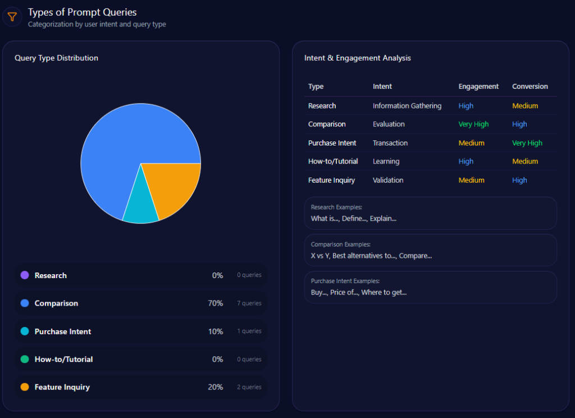The image size is (575, 418).
Task: Click the blue Comparison legend dot
Action: tap(25, 303)
